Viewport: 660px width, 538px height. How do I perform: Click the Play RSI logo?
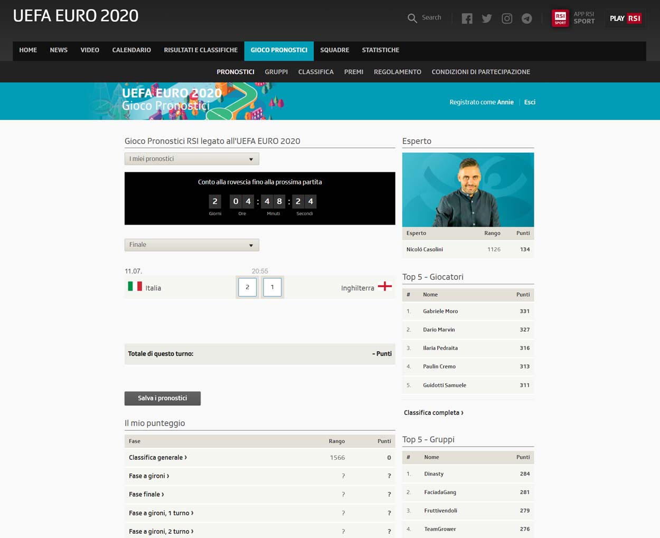pos(625,18)
